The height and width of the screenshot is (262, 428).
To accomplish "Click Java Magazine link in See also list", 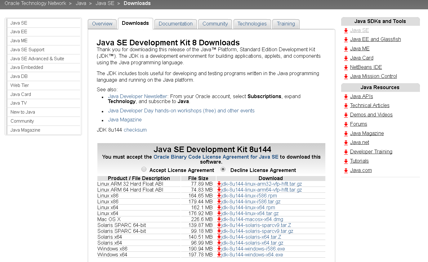I will (125, 120).
